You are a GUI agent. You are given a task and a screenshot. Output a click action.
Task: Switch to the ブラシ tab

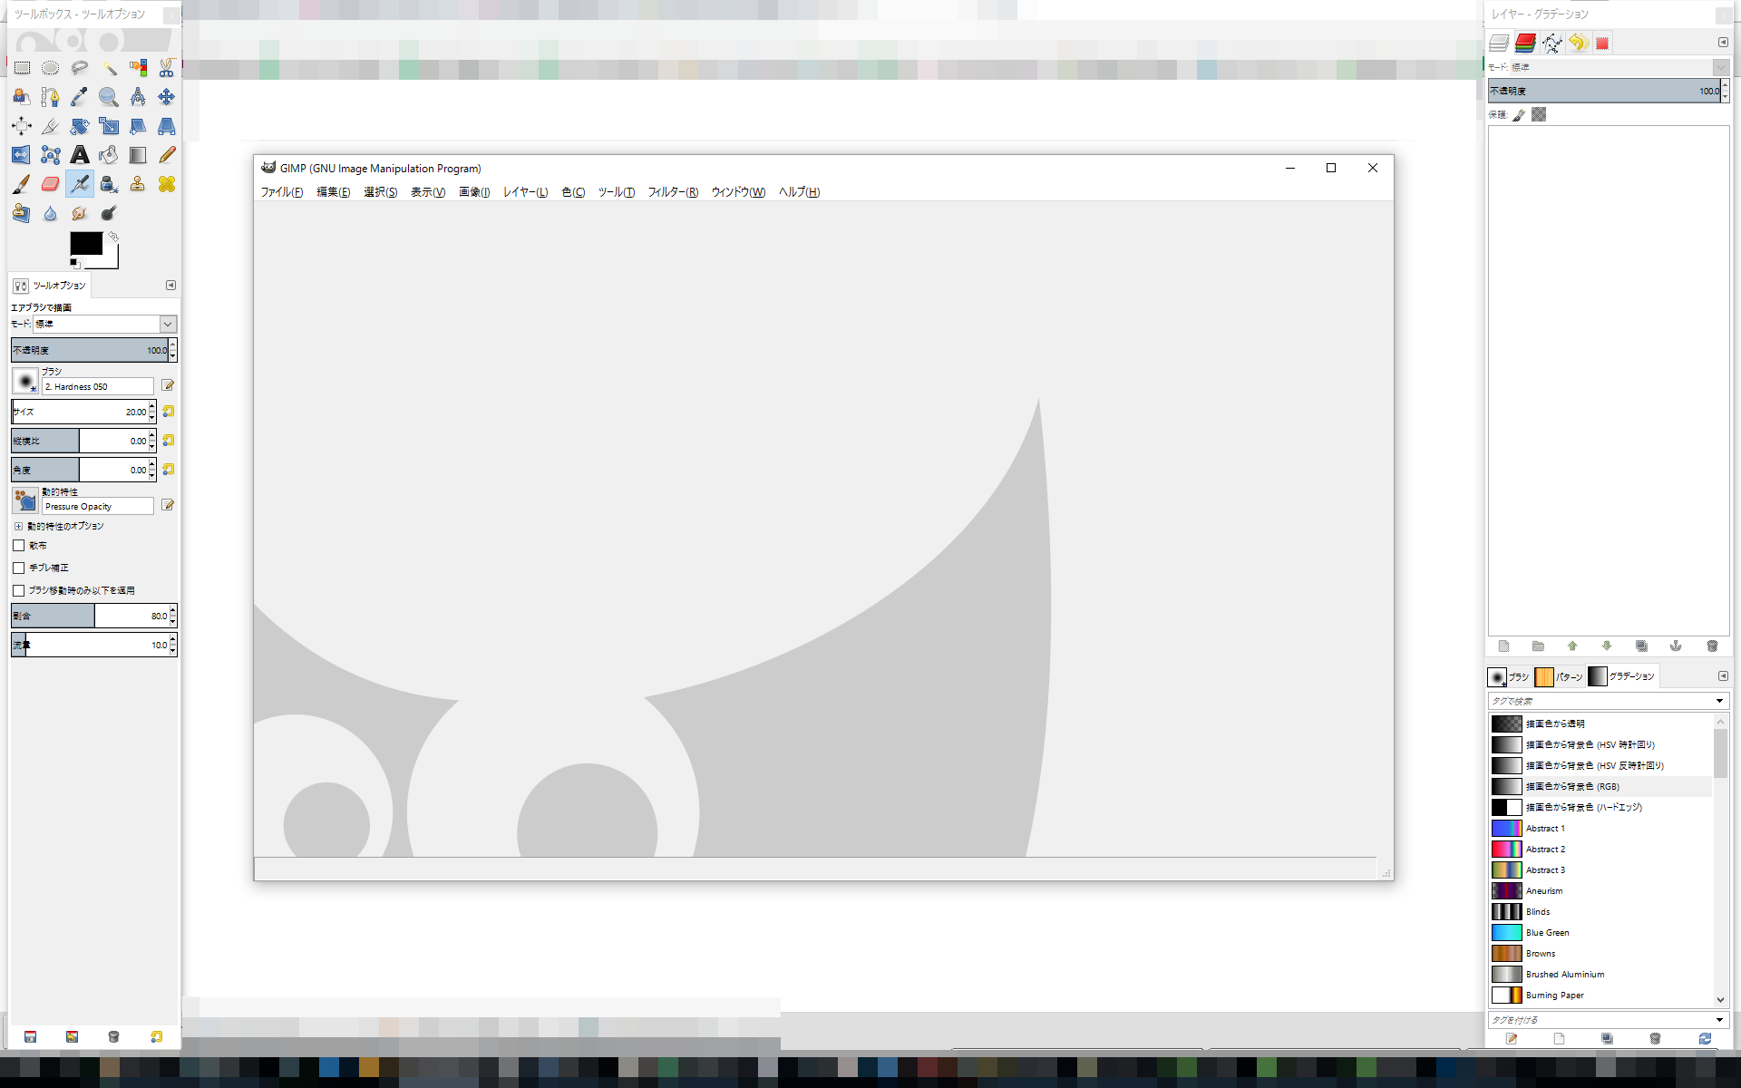(x=1509, y=676)
